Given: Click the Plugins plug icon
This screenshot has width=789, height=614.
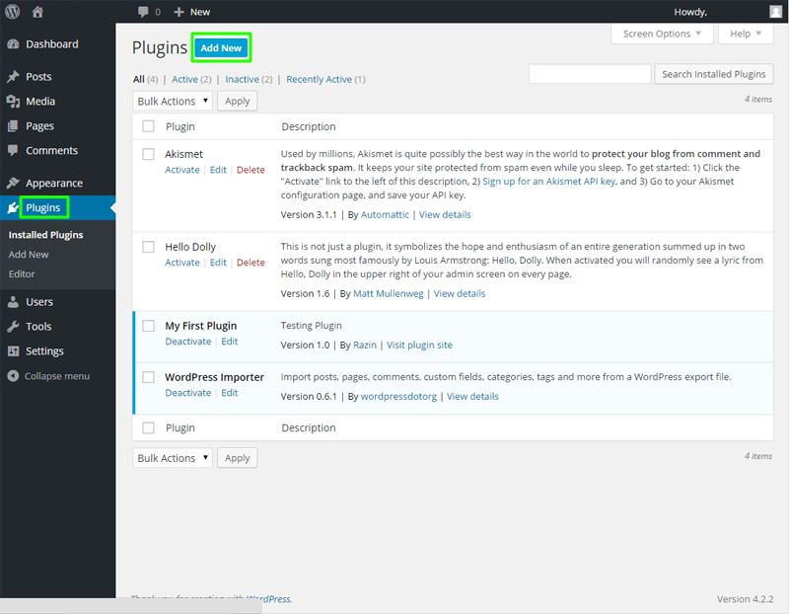Looking at the screenshot, I should pos(13,207).
